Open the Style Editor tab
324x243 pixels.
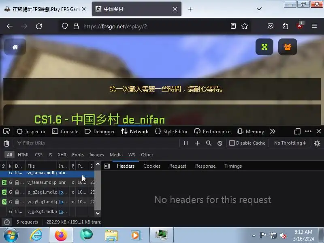171,131
